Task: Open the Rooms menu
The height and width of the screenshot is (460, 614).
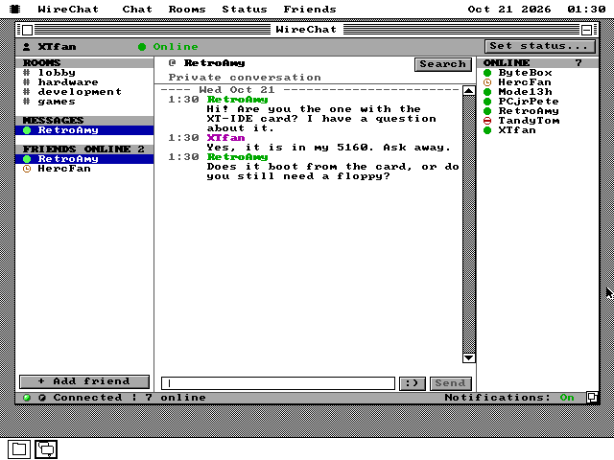Action: click(187, 9)
